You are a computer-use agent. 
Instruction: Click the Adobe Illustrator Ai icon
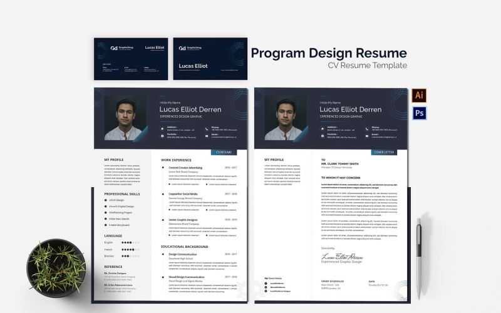418,95
